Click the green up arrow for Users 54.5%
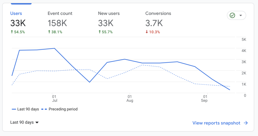Image resolution: width=258 pixels, height=136 pixels. coord(12,32)
